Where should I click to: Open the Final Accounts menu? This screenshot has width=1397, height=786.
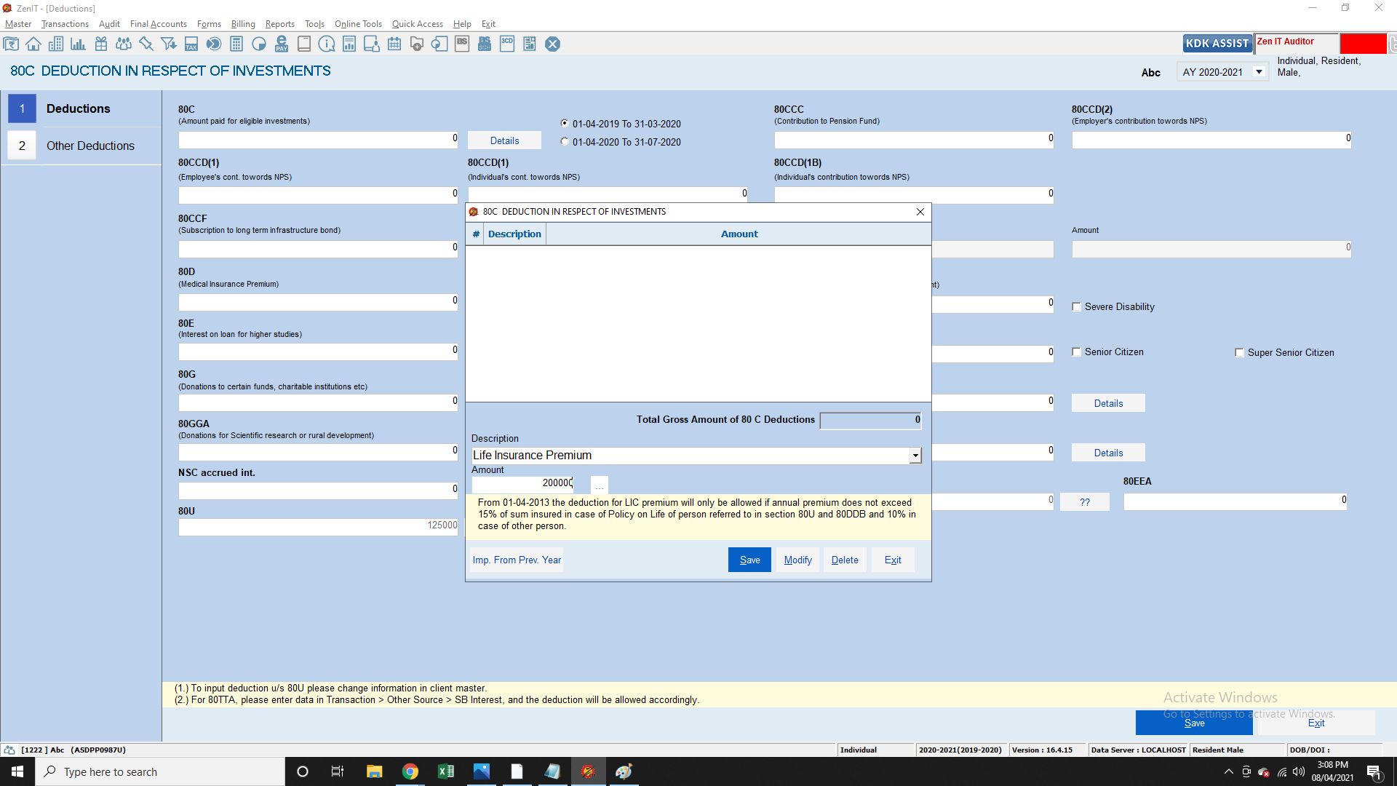tap(158, 24)
